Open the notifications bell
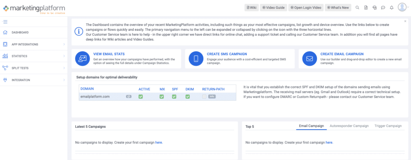The height and width of the screenshot is (160, 411). coord(392,8)
